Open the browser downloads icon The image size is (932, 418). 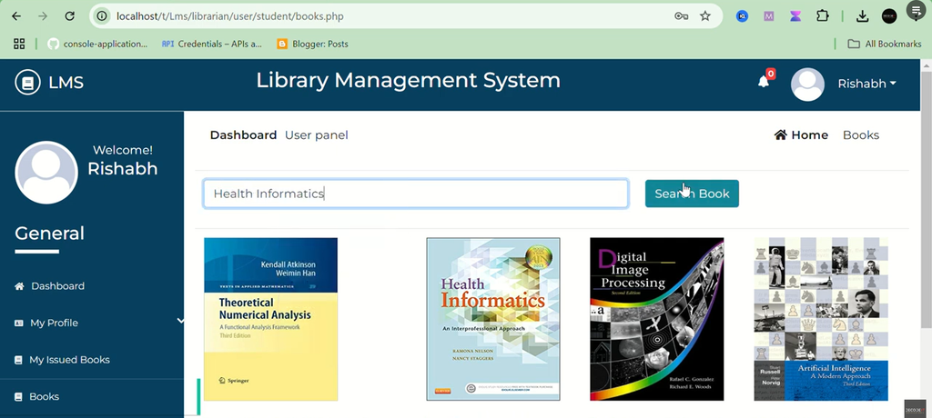(x=862, y=16)
